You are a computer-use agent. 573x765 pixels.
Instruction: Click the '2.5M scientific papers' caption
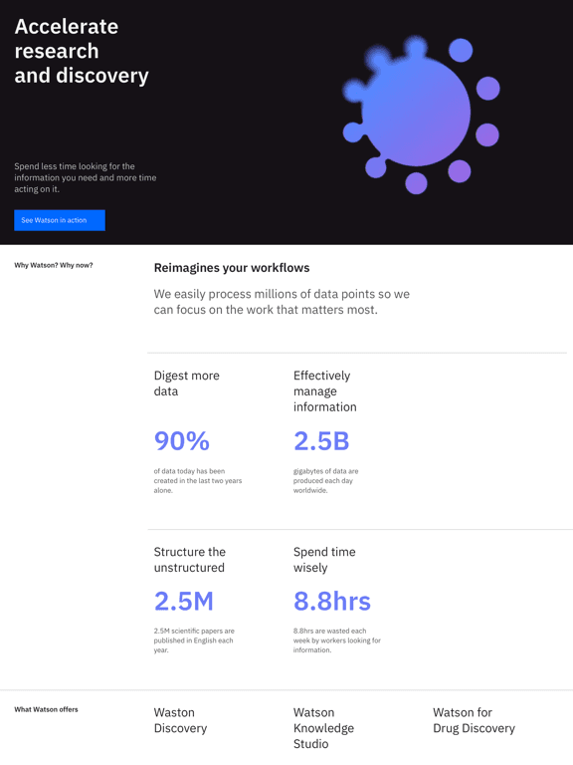point(194,640)
